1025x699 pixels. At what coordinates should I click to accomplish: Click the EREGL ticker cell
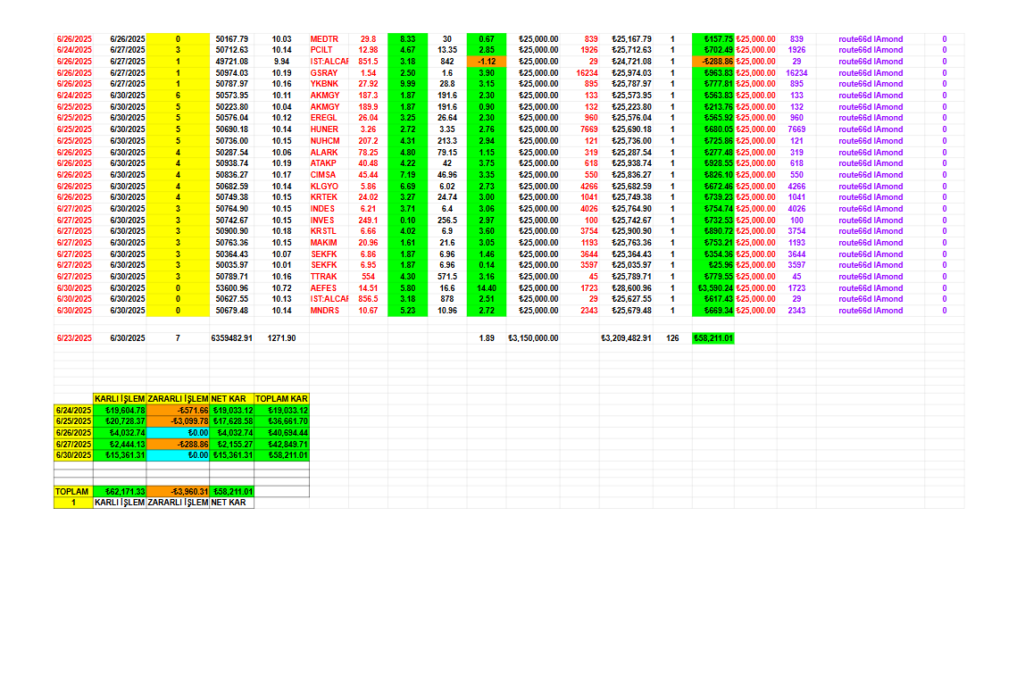coord(329,118)
